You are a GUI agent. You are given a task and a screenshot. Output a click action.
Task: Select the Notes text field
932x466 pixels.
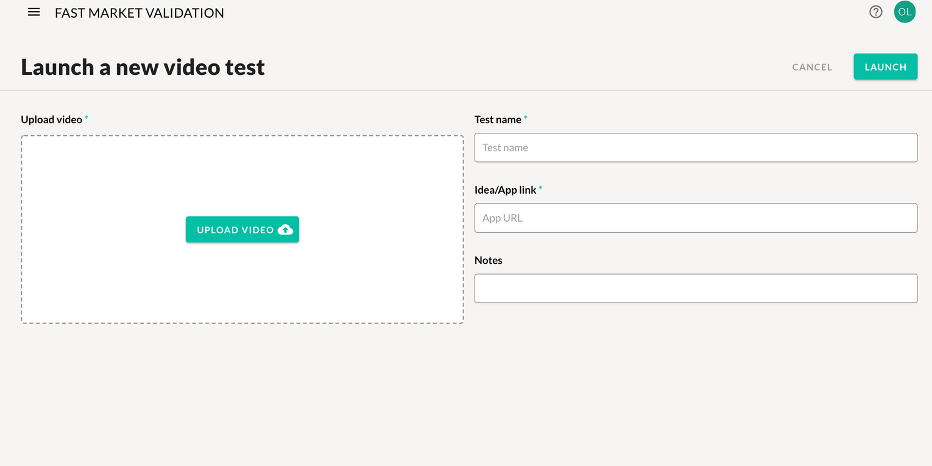695,288
